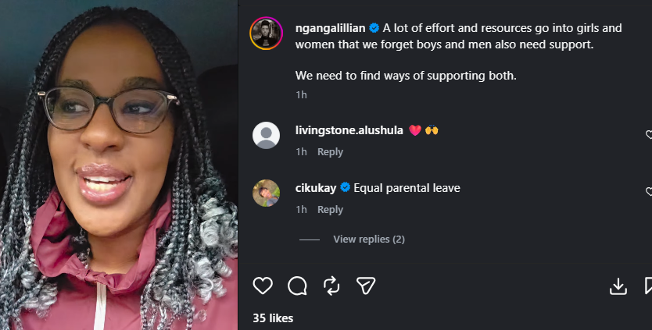
Task: Share post via paper plane icon
Action: click(x=366, y=286)
